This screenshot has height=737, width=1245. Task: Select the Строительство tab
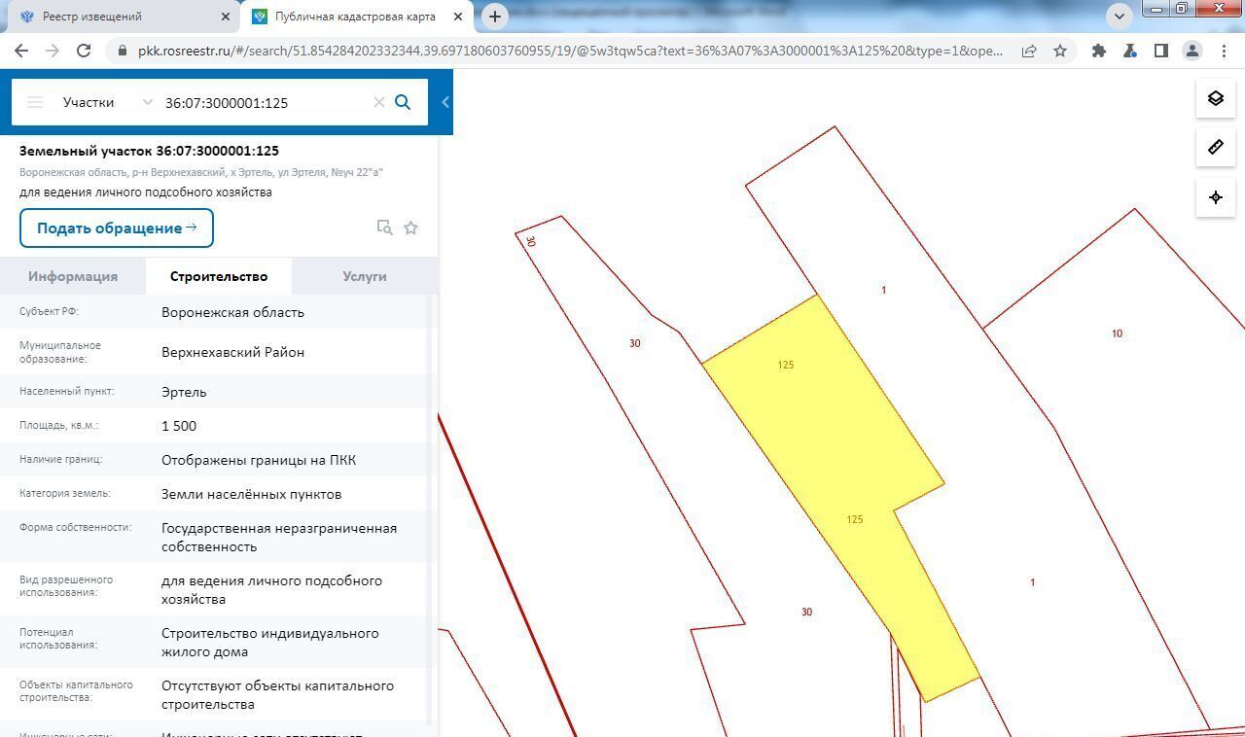click(219, 276)
